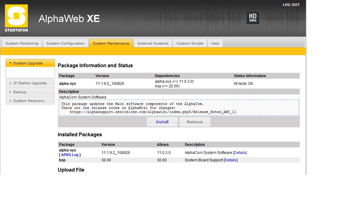Click the release notes description text box
This screenshot has height=223, width=356.
click(179, 108)
